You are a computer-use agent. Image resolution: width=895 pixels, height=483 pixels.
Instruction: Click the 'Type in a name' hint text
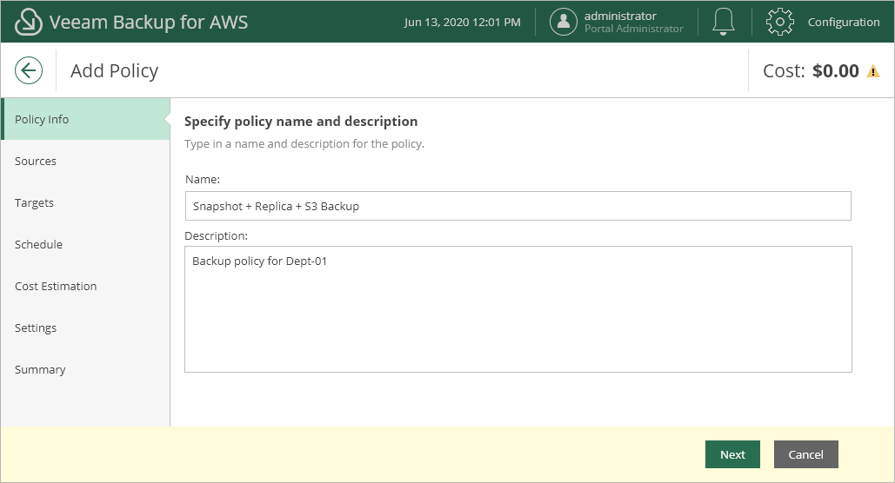point(304,143)
